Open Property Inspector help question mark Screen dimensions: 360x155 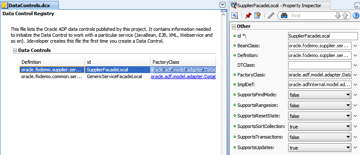coord(356,16)
